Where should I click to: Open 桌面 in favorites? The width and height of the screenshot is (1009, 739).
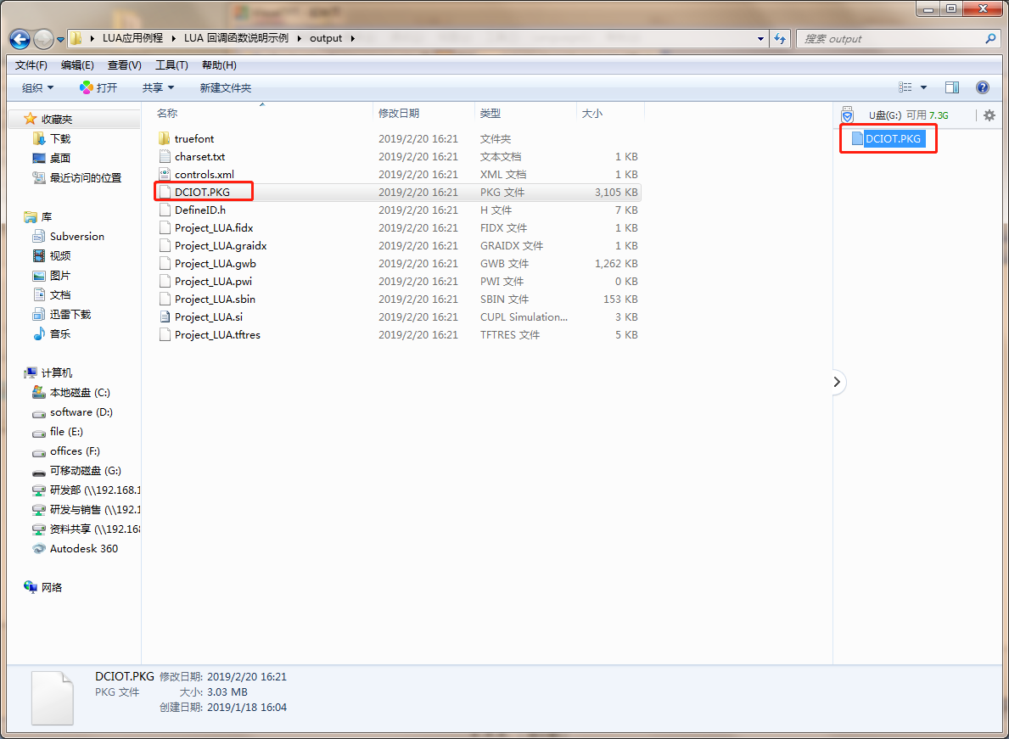pyautogui.click(x=60, y=158)
